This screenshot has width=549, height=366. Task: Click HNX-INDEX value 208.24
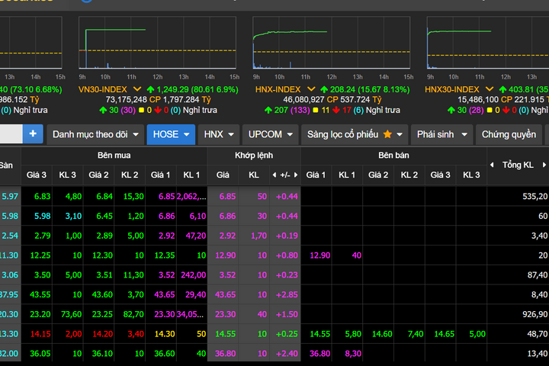click(x=343, y=90)
